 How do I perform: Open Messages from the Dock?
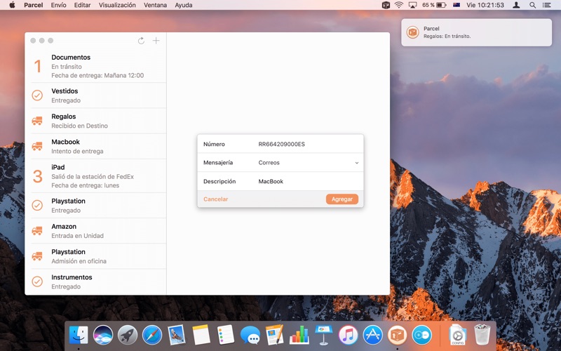coord(250,336)
